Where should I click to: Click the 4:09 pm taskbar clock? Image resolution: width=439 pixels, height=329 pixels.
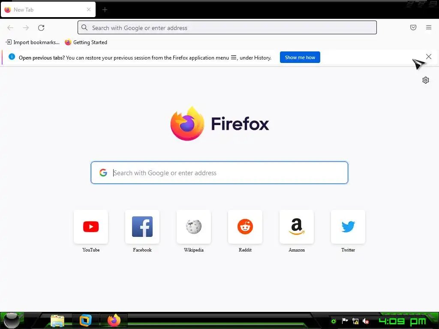pos(402,321)
